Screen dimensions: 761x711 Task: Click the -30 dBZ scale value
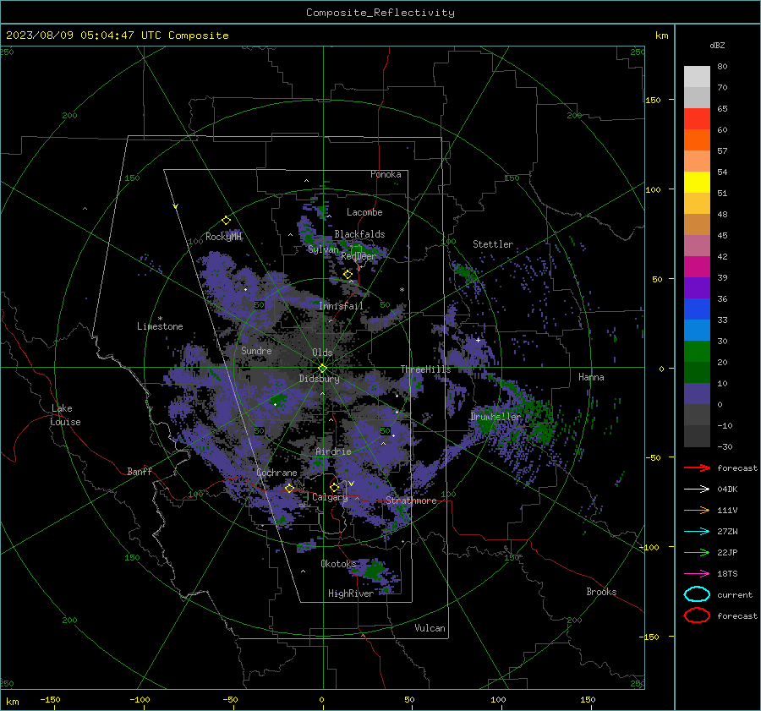[725, 446]
